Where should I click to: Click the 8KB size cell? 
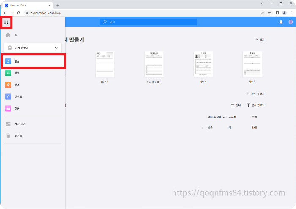tap(255, 128)
